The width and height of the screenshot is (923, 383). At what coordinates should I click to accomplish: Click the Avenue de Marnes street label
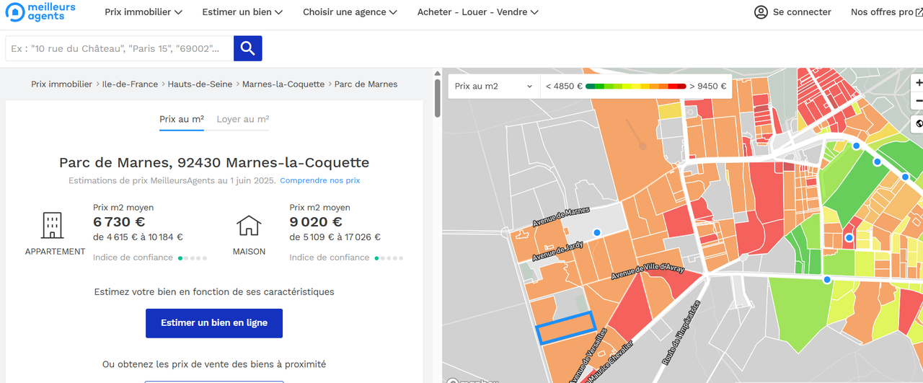point(561,217)
